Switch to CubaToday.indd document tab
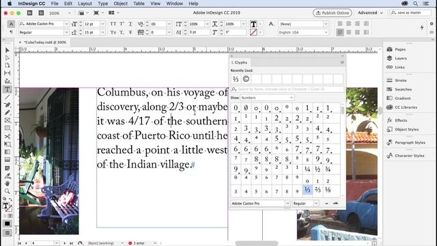This screenshot has width=437, height=246. point(45,42)
